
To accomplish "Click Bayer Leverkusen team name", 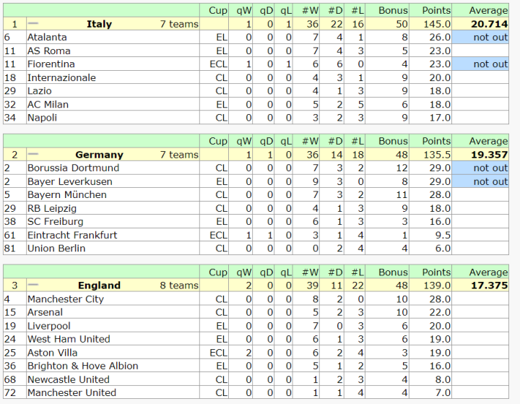I will pos(69,181).
